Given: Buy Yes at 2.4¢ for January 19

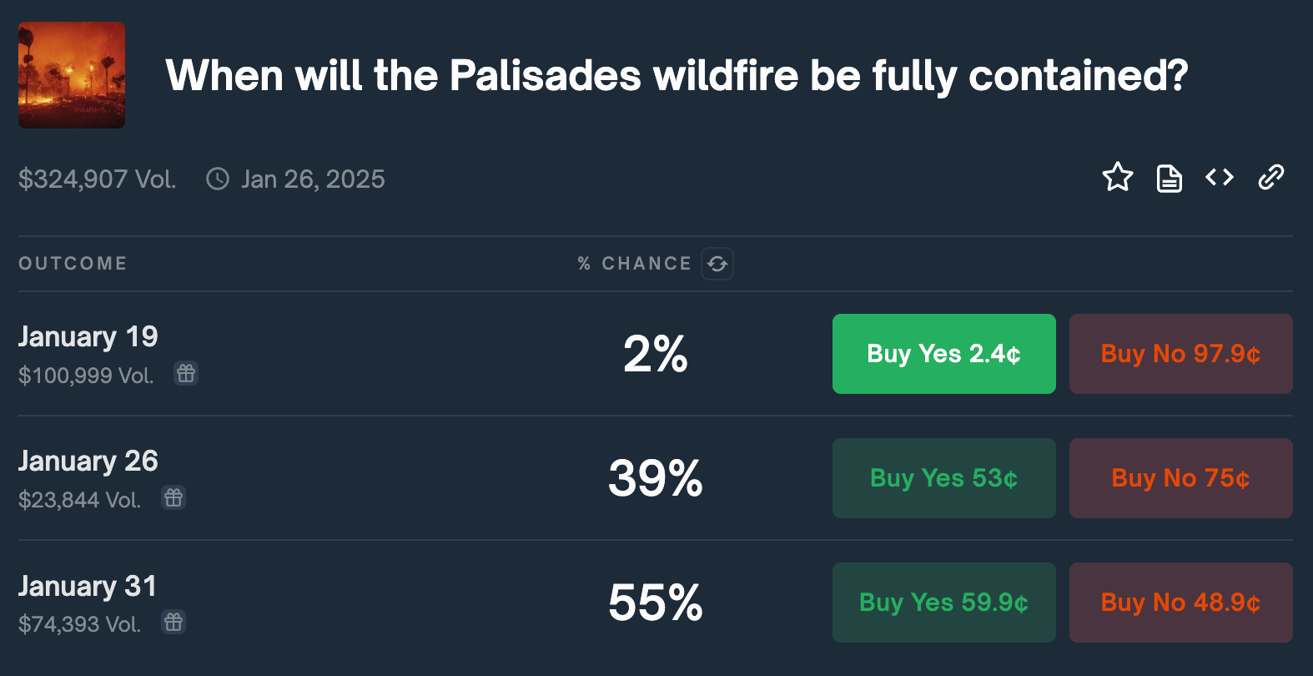Looking at the screenshot, I should (x=943, y=354).
